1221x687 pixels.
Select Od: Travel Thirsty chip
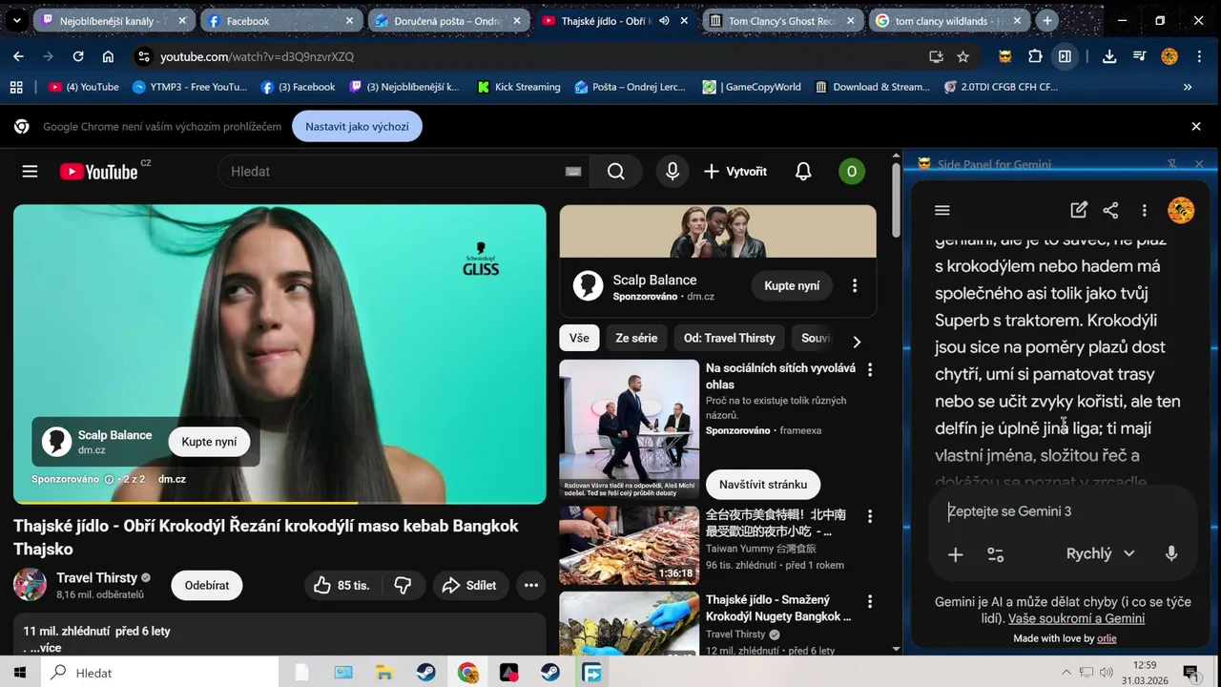coord(730,338)
